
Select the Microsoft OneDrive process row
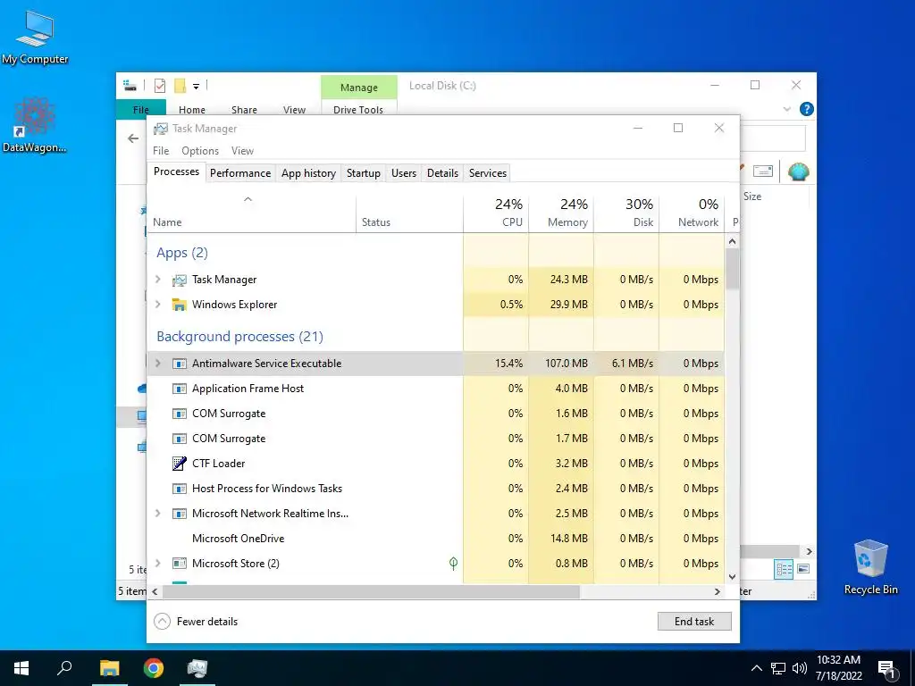[435, 539]
